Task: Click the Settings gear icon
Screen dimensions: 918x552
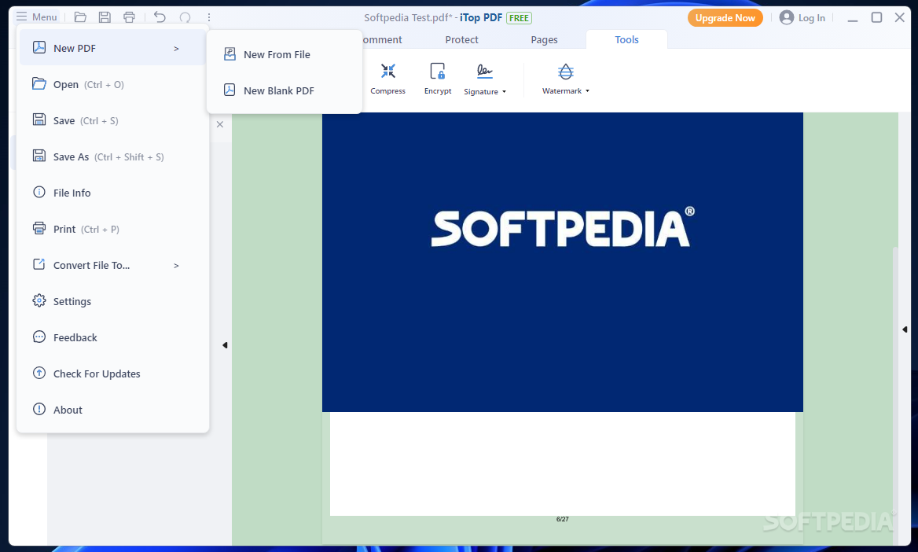Action: 39,300
